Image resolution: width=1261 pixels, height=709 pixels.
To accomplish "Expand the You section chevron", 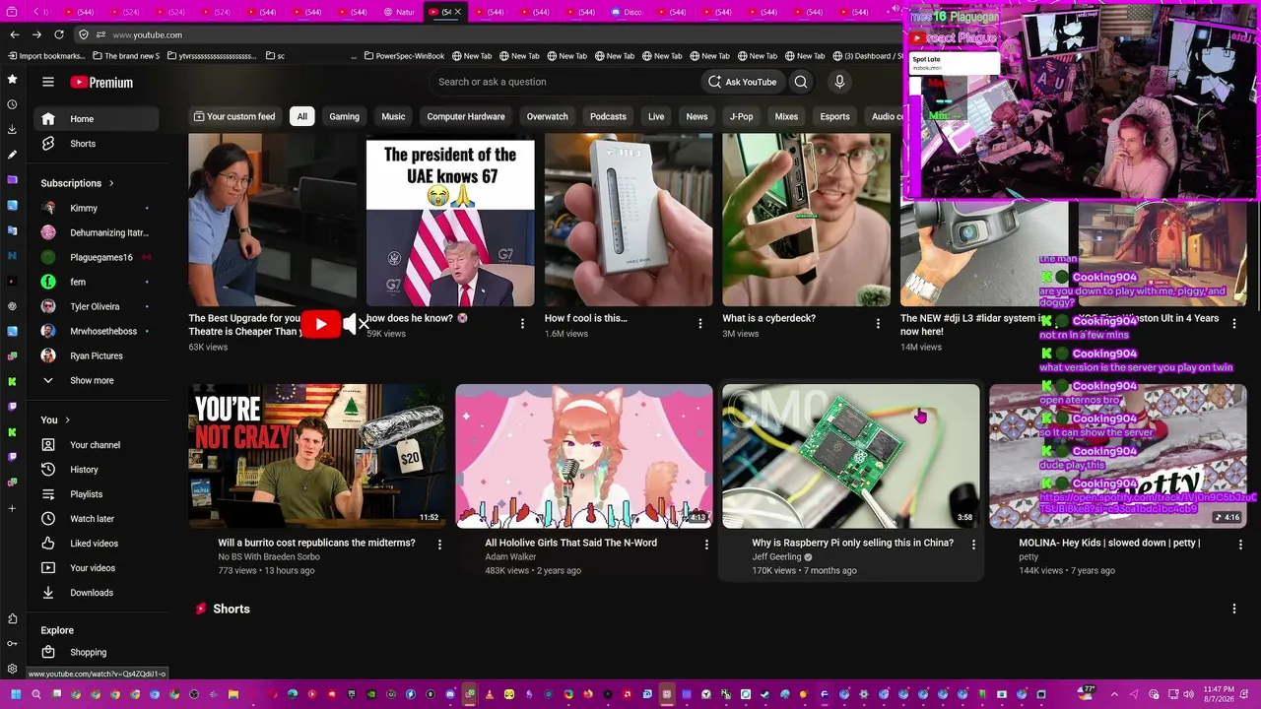I will coord(67,420).
